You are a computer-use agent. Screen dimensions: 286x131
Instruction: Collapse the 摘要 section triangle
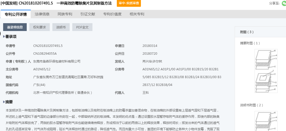click(4, 102)
